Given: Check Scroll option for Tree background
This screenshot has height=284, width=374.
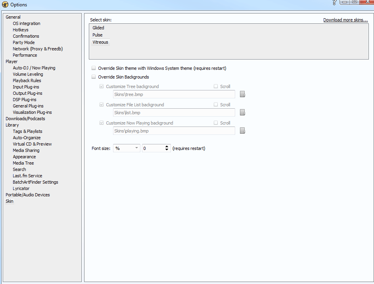Looking at the screenshot, I should [x=216, y=86].
